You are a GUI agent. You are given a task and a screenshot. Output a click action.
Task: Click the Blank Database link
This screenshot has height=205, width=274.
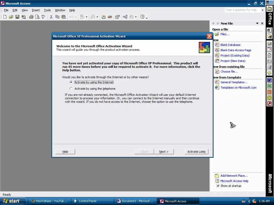230,45
